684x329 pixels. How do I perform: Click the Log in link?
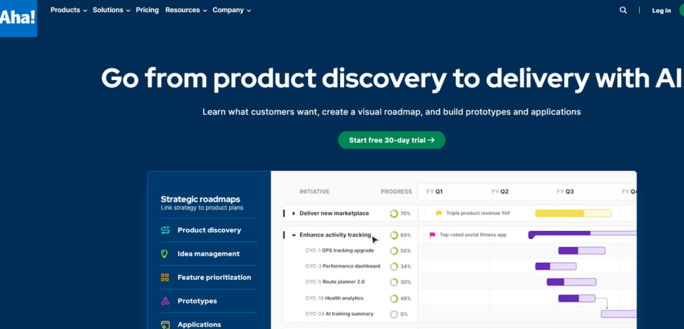pos(661,11)
